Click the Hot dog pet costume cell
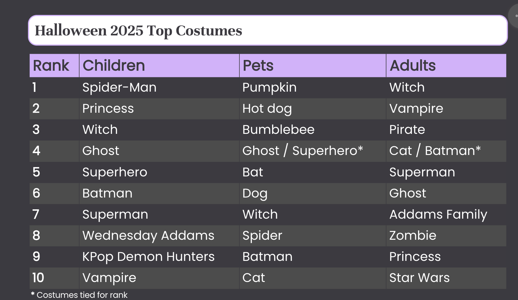Image resolution: width=518 pixels, height=300 pixels. click(313, 109)
